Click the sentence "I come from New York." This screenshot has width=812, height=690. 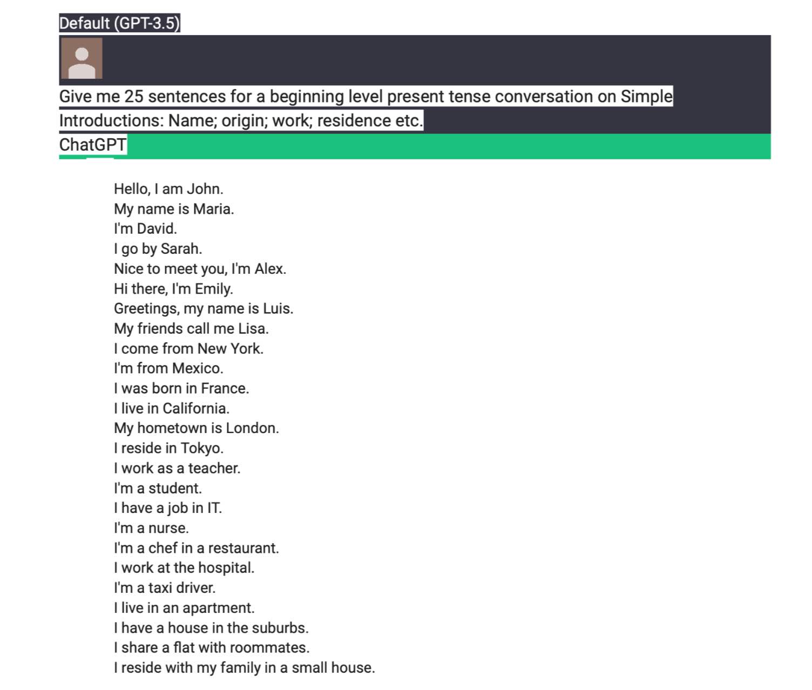click(x=188, y=349)
